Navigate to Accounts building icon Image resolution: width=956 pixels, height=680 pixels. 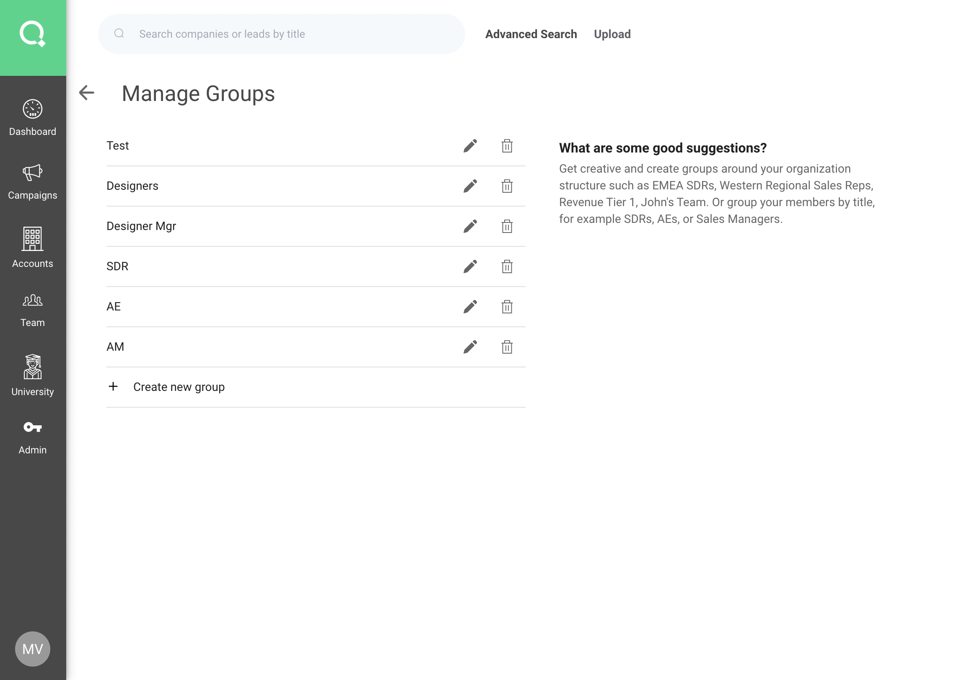point(33,247)
